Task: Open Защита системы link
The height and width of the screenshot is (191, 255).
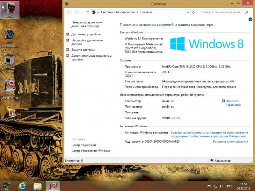Action: tap(83, 50)
